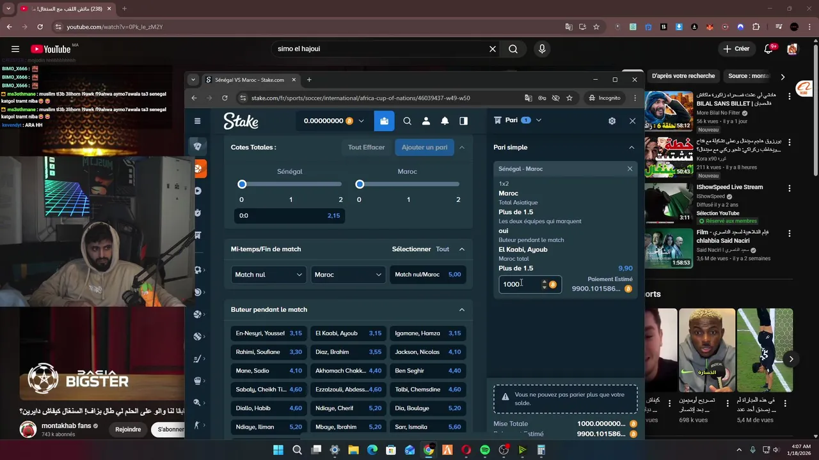Select scorer Jackson, Nicolas 4,10
Image resolution: width=819 pixels, height=460 pixels.
[x=427, y=352]
